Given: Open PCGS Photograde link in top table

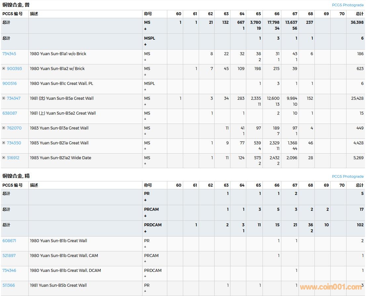Looking at the screenshot, I should [x=347, y=5].
